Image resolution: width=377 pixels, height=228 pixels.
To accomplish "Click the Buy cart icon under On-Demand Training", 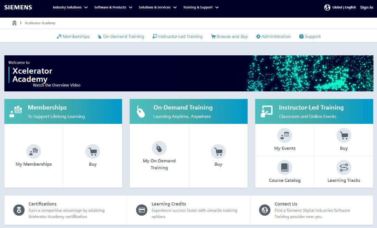I will tap(218, 152).
